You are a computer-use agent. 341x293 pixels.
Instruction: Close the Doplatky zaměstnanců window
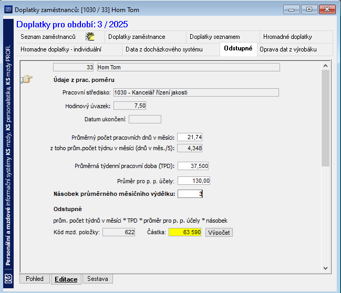[x=327, y=10]
